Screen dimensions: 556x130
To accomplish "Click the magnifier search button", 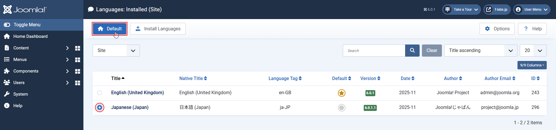I will click(x=412, y=51).
